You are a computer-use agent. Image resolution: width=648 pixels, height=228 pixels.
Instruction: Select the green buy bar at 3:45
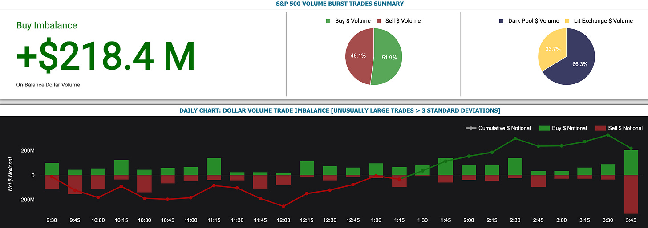(x=631, y=163)
